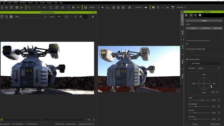Open the Animation menu
This screenshot has width=224, height=126.
[23, 3]
